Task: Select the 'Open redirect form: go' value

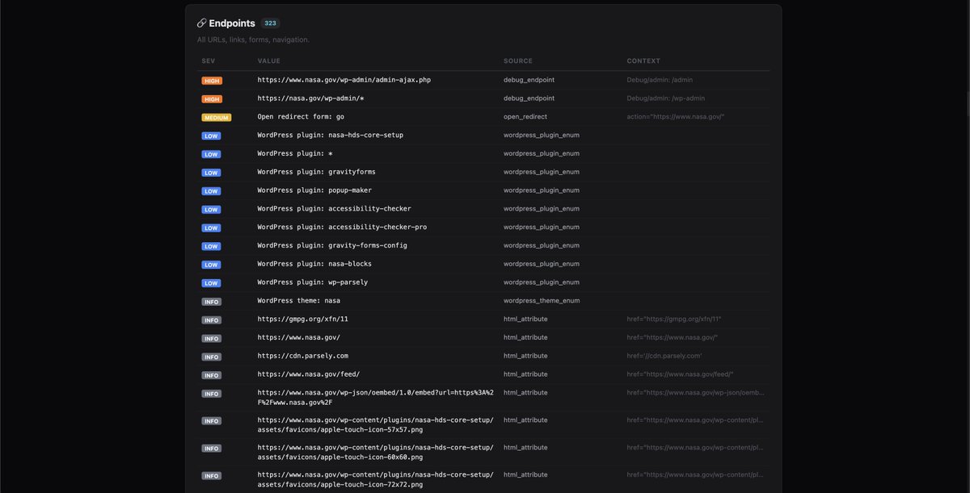Action: pos(301,117)
